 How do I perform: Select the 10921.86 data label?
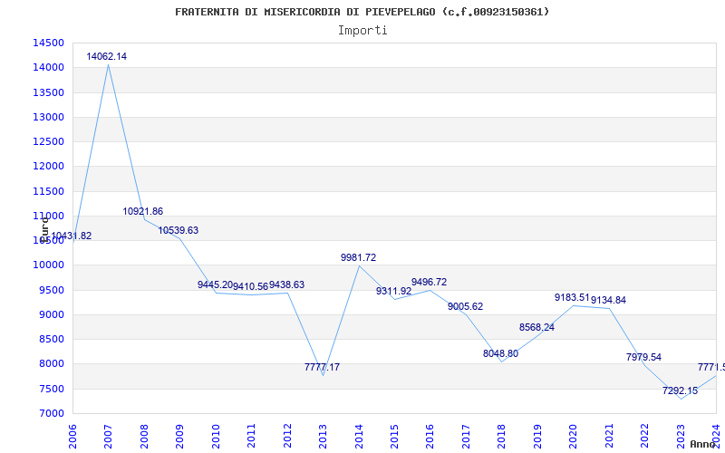point(143,211)
